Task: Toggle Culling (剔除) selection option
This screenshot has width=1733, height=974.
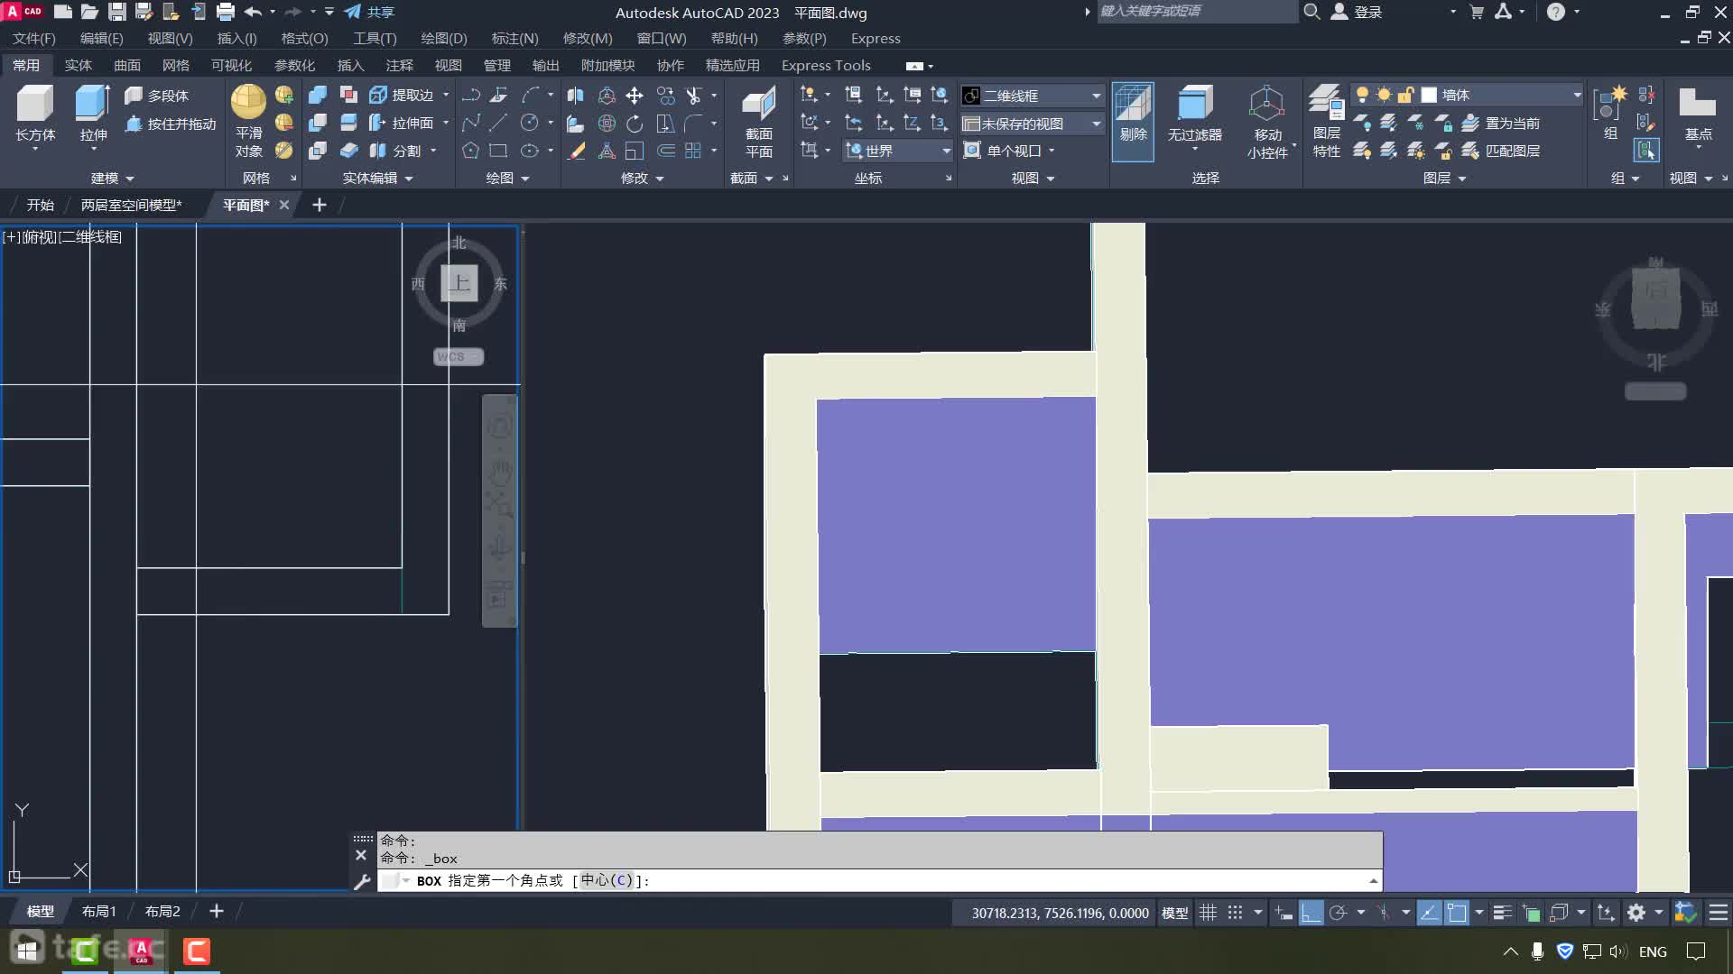Action: [1133, 122]
